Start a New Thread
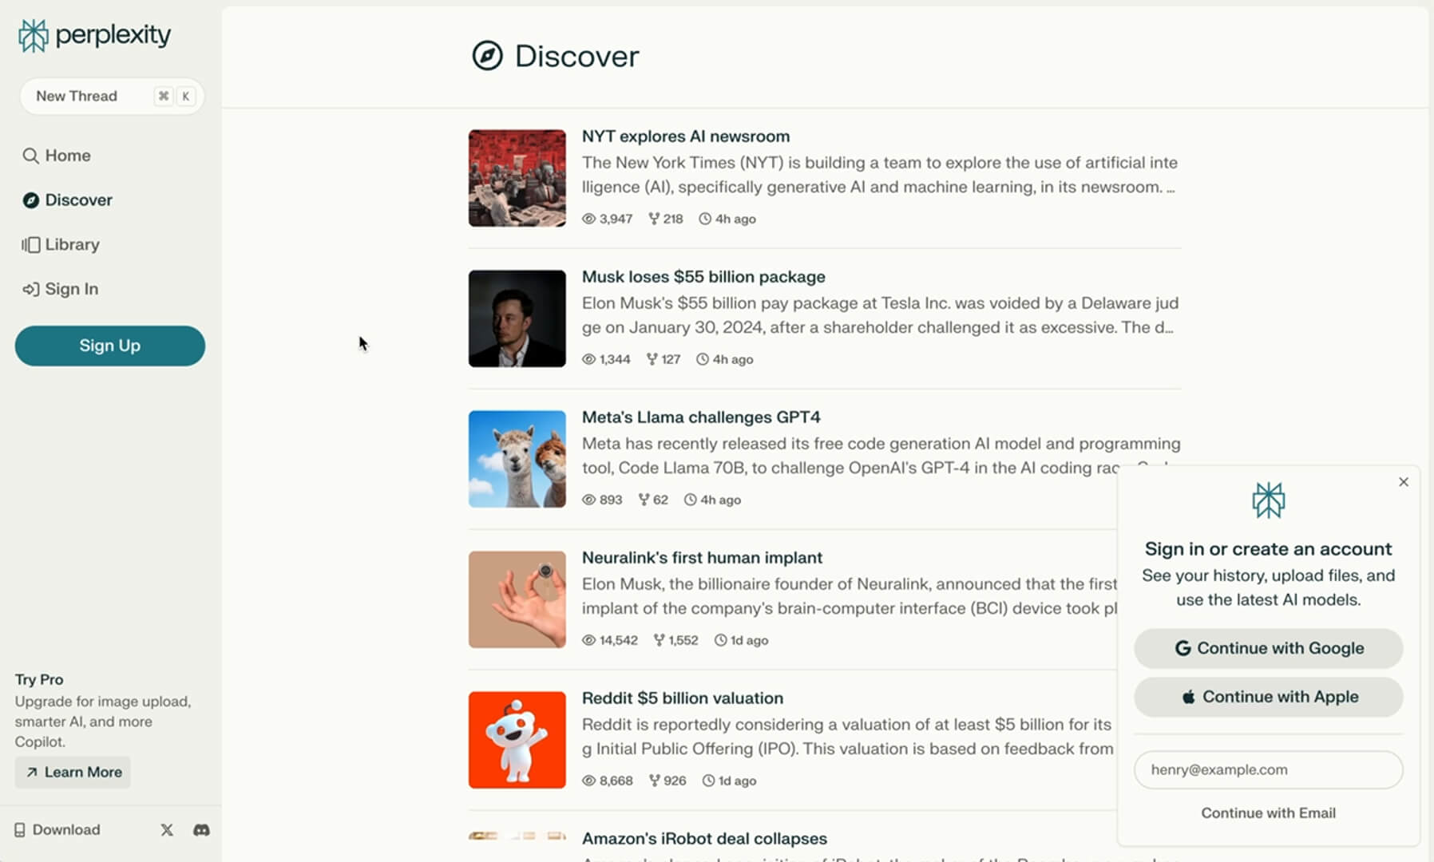This screenshot has width=1434, height=862. (x=111, y=96)
